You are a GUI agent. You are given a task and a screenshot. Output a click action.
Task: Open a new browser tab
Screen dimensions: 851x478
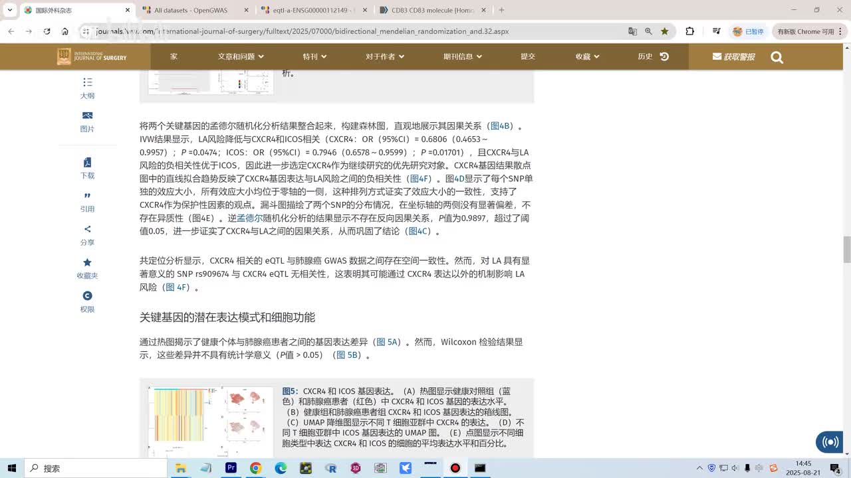point(501,10)
